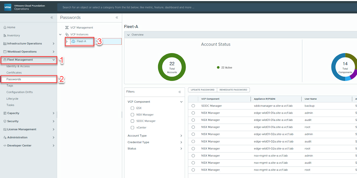Image resolution: width=357 pixels, height=178 pixels.
Task: Click the UPDATE PASSWORD button
Action: 202,90
